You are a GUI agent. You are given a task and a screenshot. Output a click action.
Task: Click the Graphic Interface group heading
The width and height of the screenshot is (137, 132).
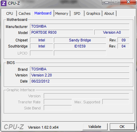pyautogui.click(x=21, y=90)
